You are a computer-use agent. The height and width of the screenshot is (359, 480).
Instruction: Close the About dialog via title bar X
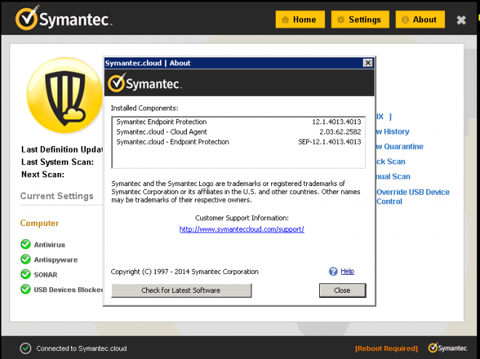[x=368, y=62]
